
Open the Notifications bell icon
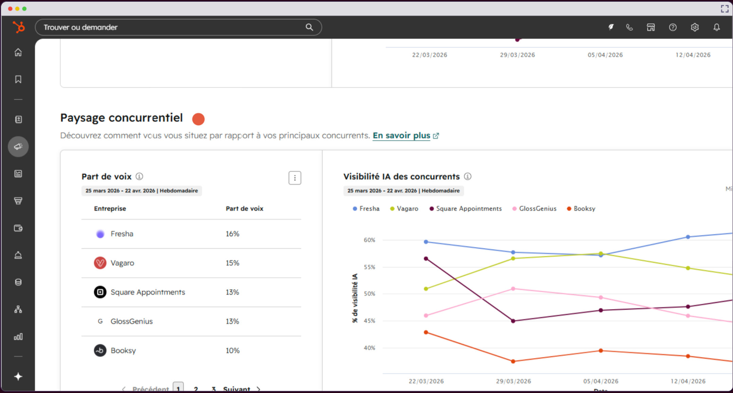click(x=716, y=27)
